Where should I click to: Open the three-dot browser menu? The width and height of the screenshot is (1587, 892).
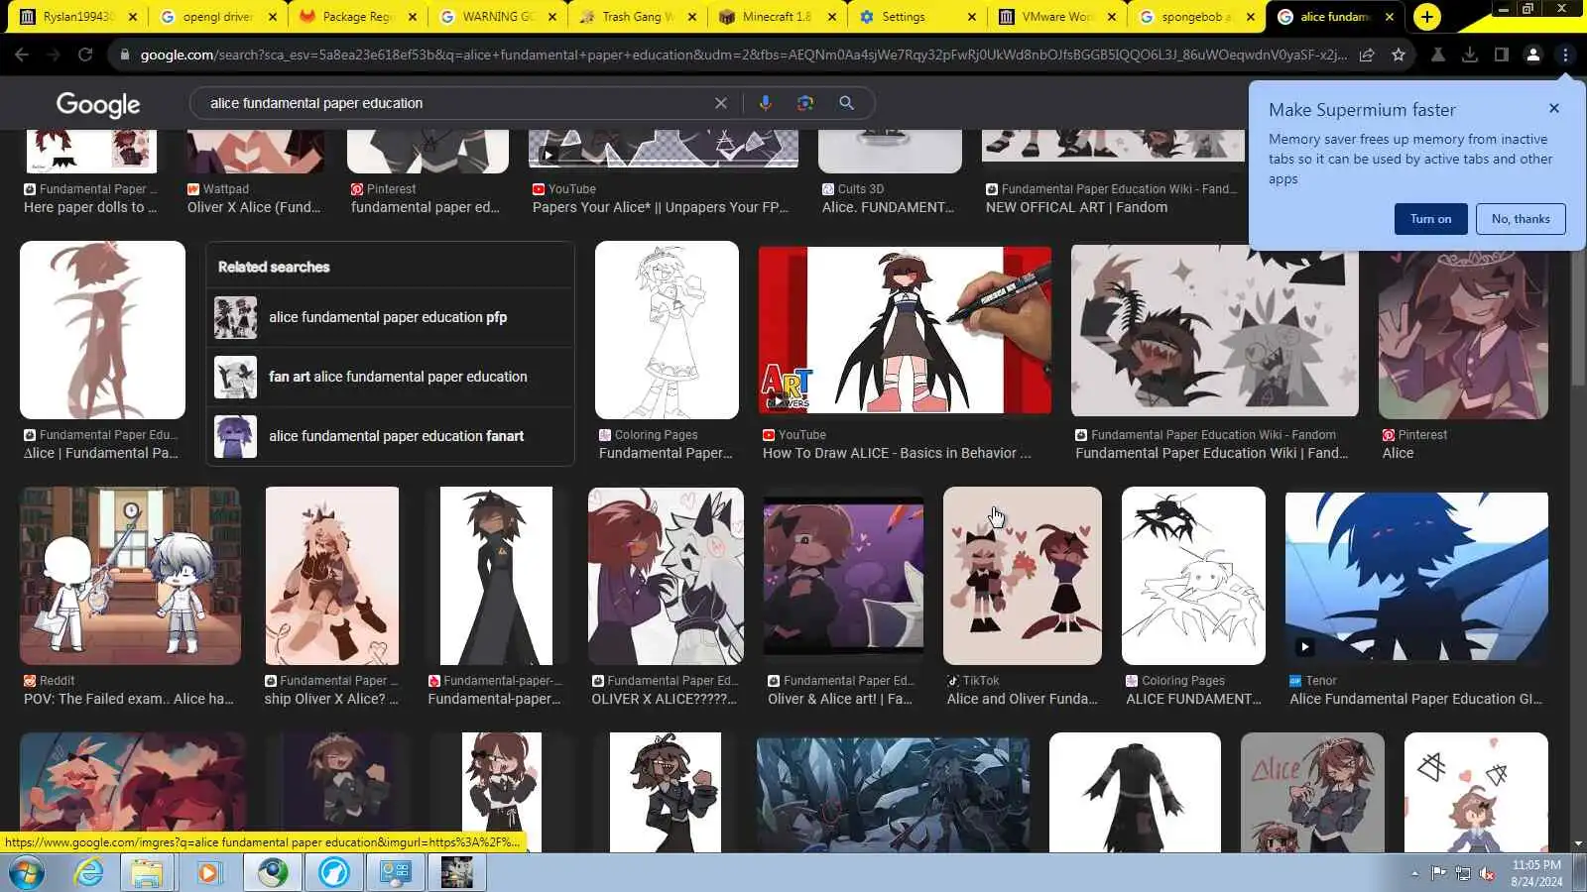point(1565,55)
